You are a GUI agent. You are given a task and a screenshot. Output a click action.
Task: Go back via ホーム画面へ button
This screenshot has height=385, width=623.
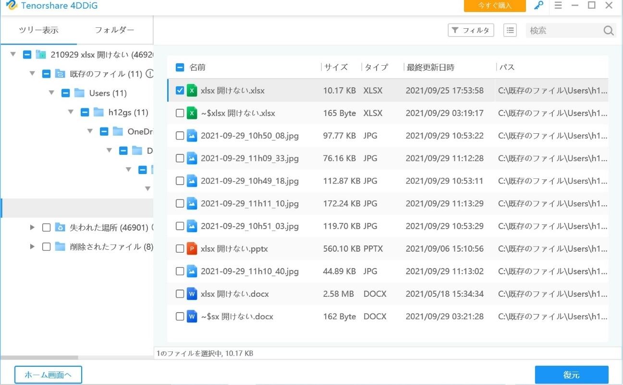pos(48,375)
